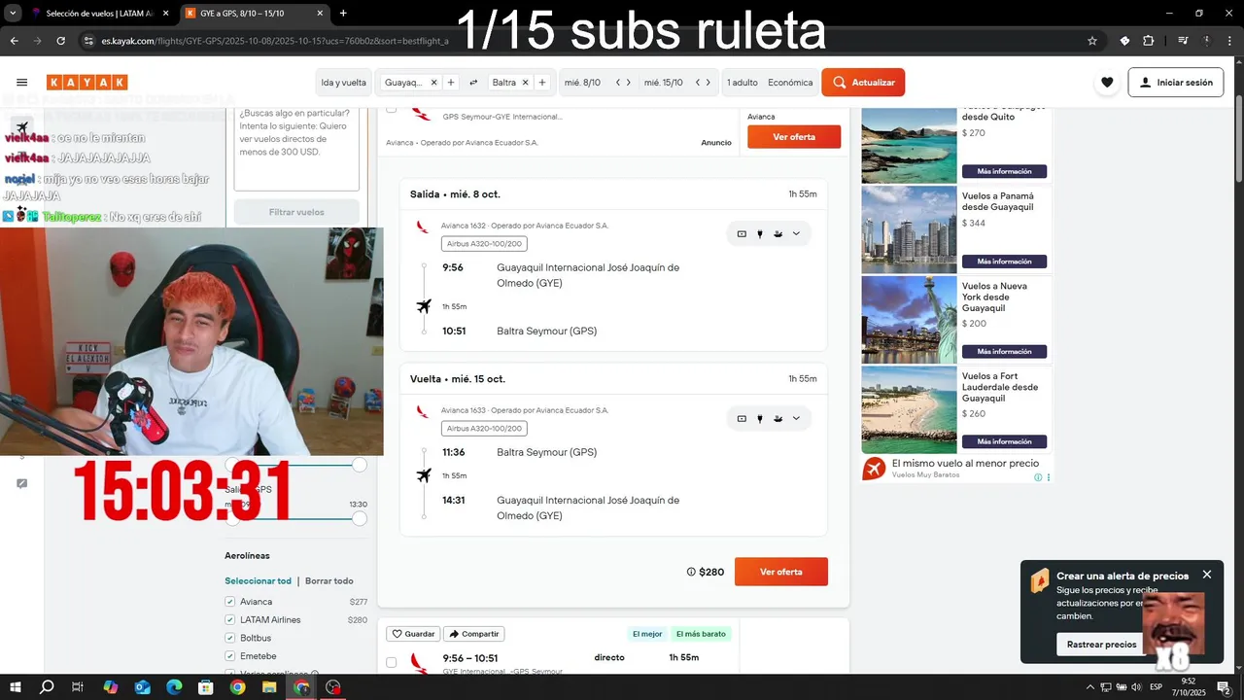Remove Guayaquil origin with its X

(433, 83)
